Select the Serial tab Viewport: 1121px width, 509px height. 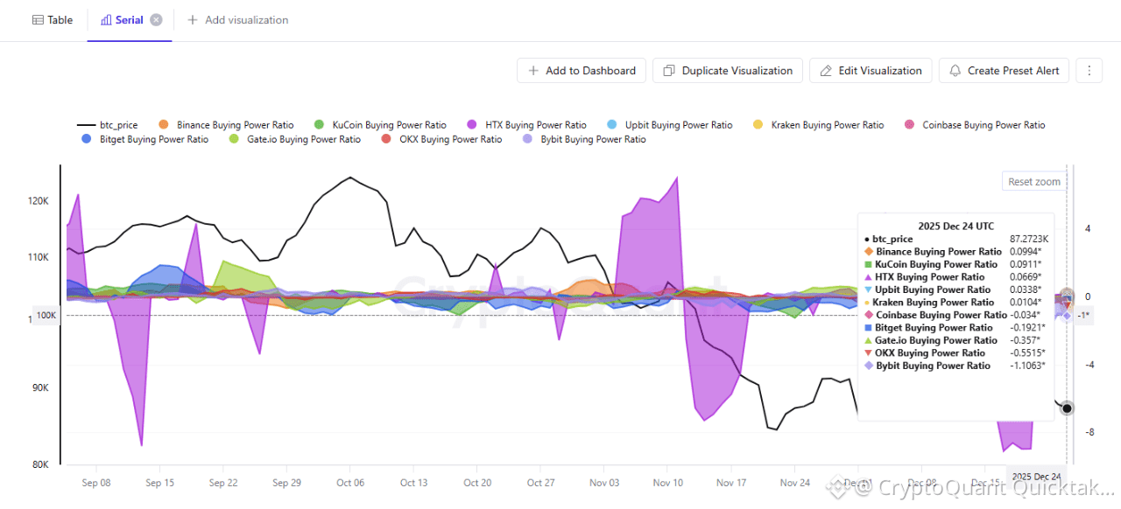tap(129, 20)
